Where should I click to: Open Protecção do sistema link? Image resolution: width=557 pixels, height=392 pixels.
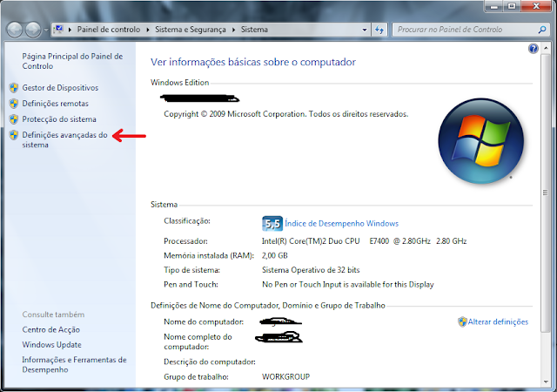click(x=59, y=119)
